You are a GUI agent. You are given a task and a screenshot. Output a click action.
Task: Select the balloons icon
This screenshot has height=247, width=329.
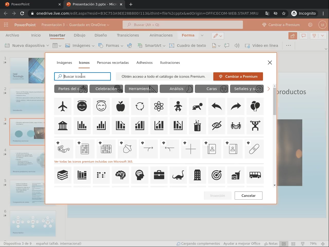click(x=255, y=106)
